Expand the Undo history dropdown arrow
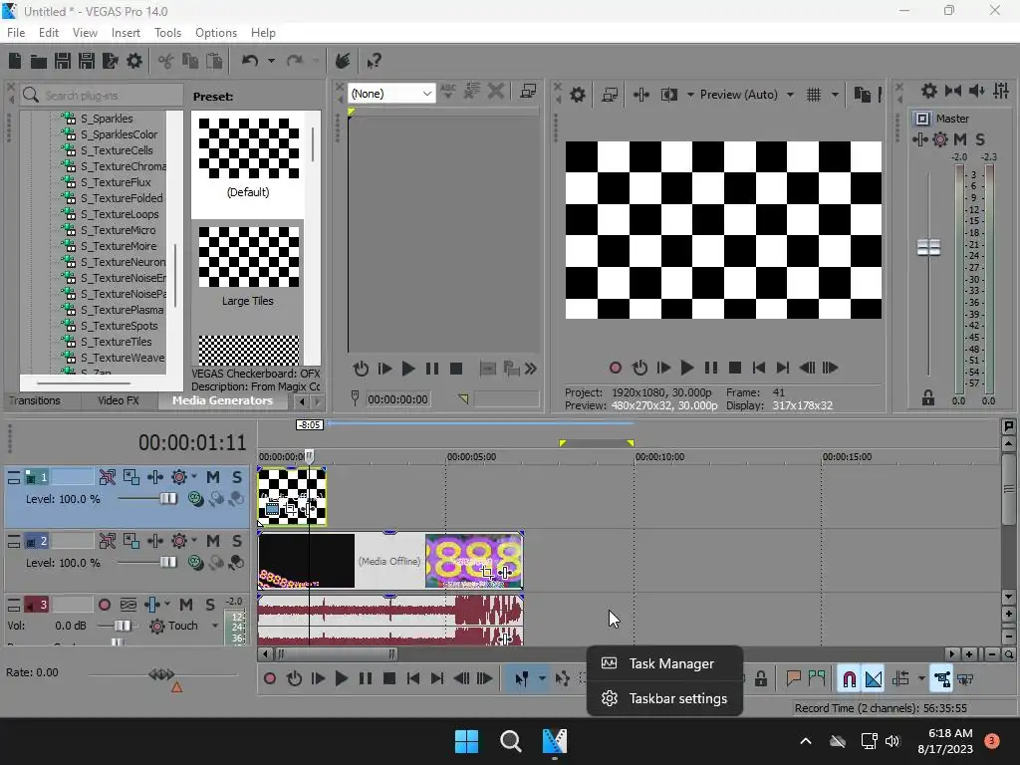The height and width of the screenshot is (765, 1020). coord(271,61)
